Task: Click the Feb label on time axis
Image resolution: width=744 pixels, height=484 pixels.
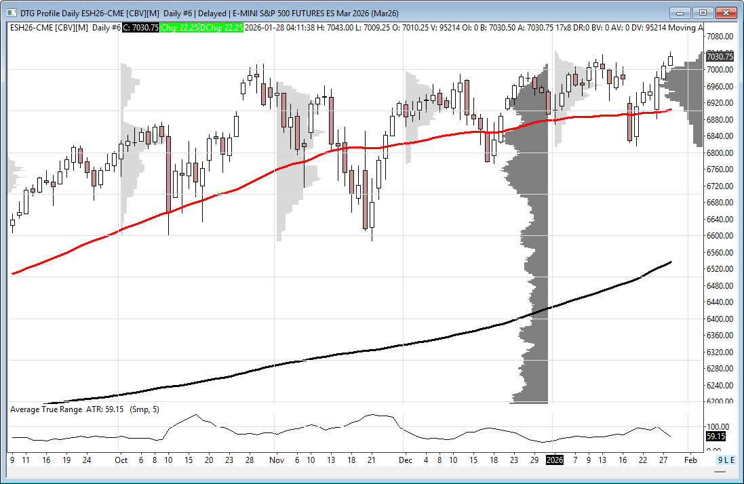Action: click(690, 460)
